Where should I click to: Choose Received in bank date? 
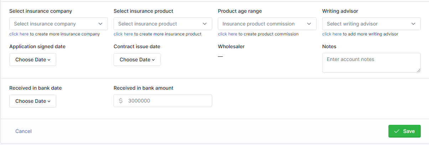tap(33, 101)
